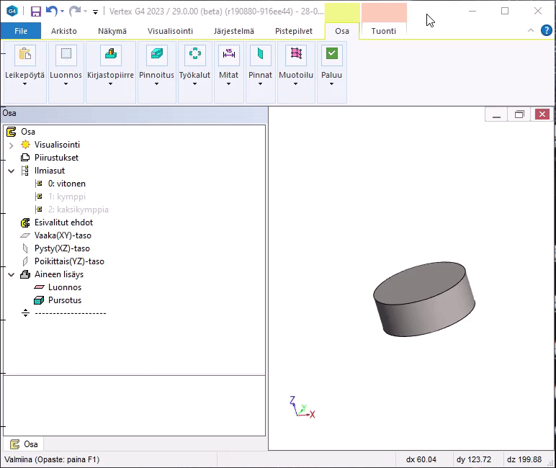This screenshot has height=468, width=556.
Task: Select the Pursotus extrusion in tree
Action: coord(64,300)
